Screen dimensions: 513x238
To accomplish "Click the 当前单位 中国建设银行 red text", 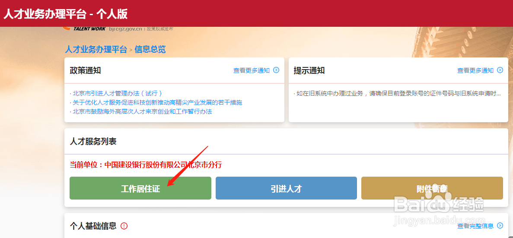I will point(146,165).
